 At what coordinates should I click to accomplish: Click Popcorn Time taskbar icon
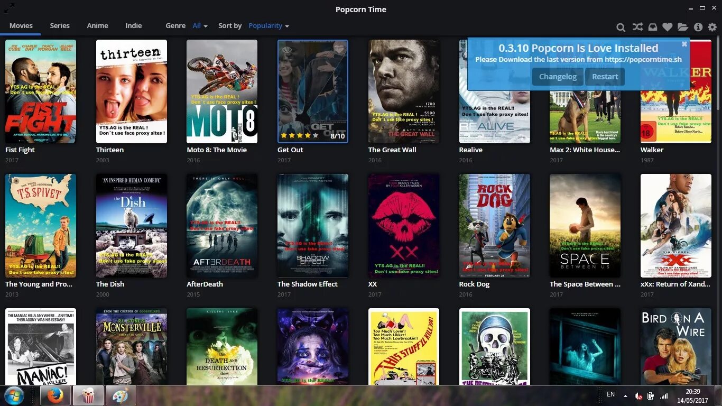pyautogui.click(x=88, y=395)
